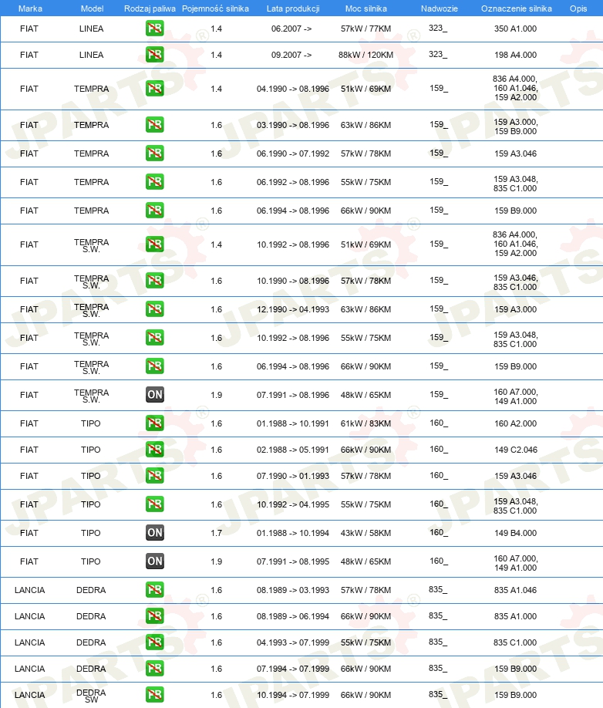This screenshot has height=708, width=603.
Task: Select engine capacity 1.7
Action: (x=216, y=533)
